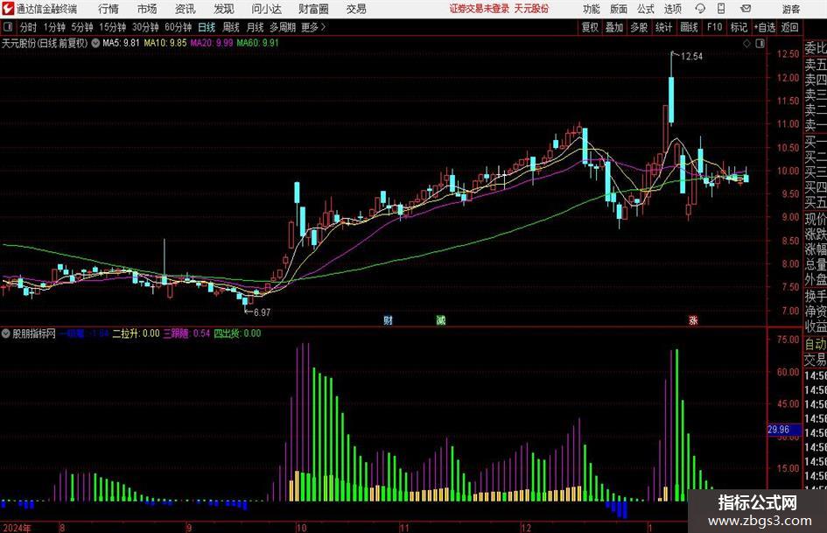Screen dimensions: 827x533
Task: Open the 交易 menu
Action: [356, 9]
